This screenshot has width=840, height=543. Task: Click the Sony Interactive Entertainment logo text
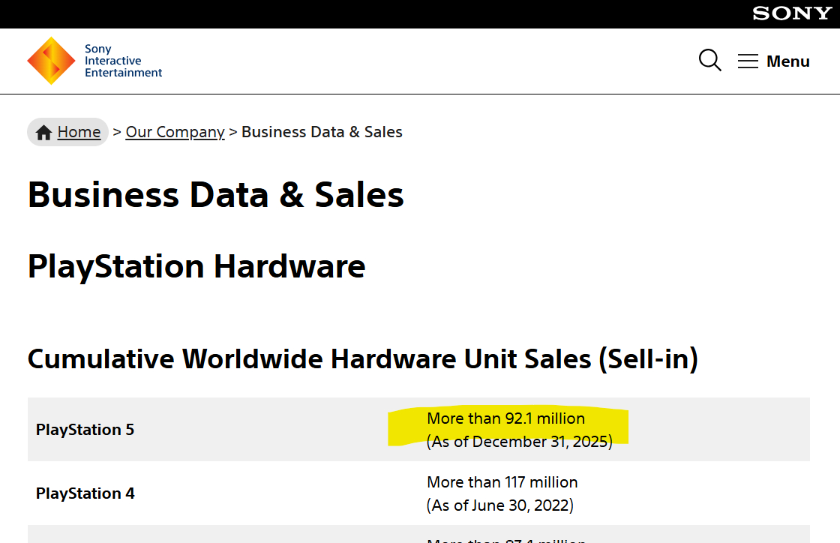click(123, 61)
